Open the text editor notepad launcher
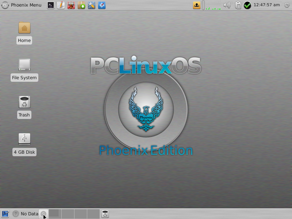The height and width of the screenshot is (219, 292). [61, 5]
